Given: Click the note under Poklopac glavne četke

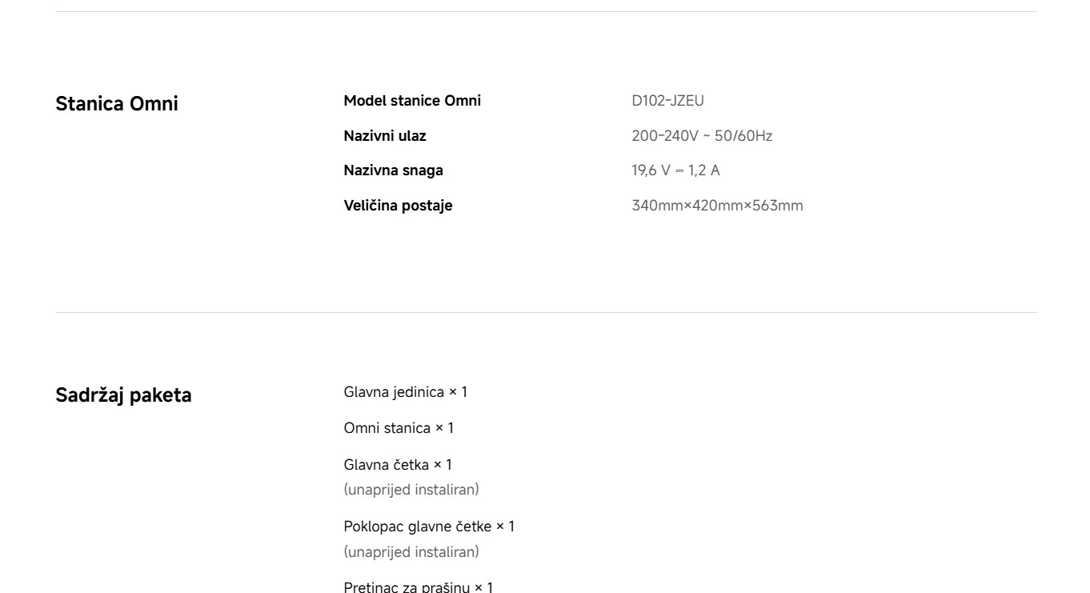Looking at the screenshot, I should point(411,551).
